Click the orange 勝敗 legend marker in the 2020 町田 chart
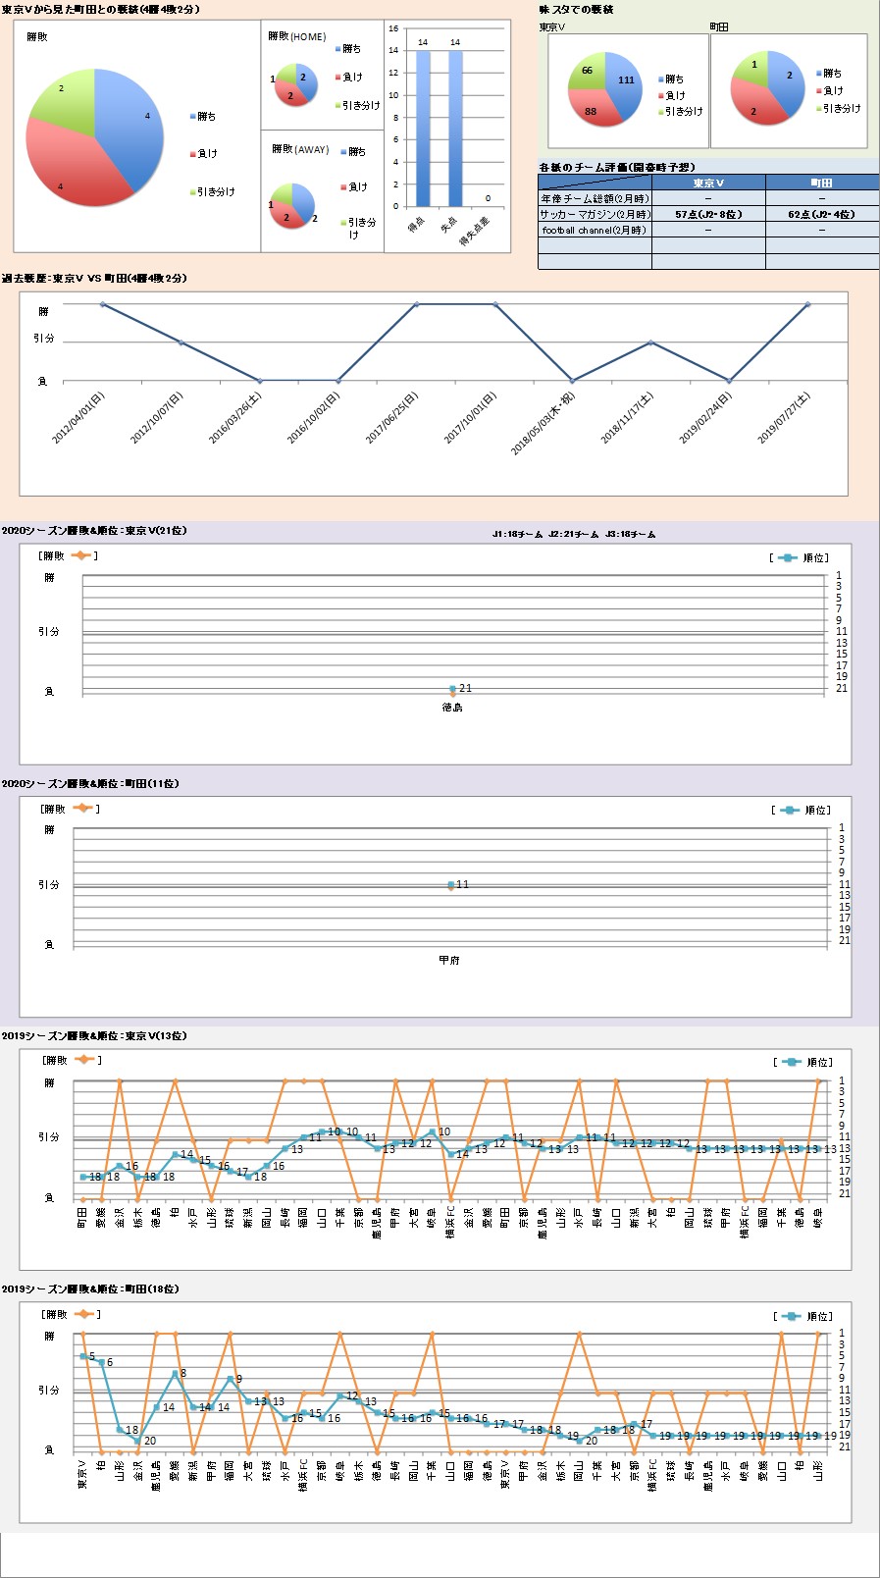 (82, 809)
